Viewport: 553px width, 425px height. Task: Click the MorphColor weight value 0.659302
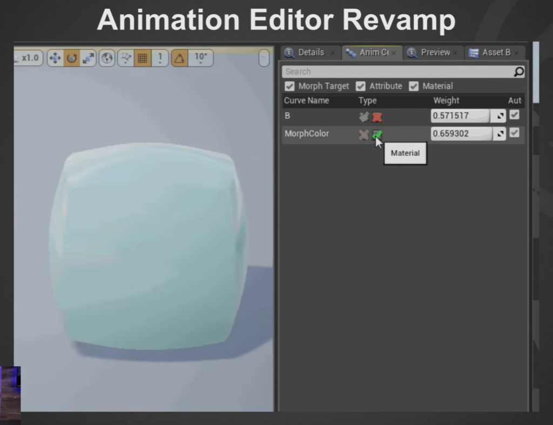[461, 134]
